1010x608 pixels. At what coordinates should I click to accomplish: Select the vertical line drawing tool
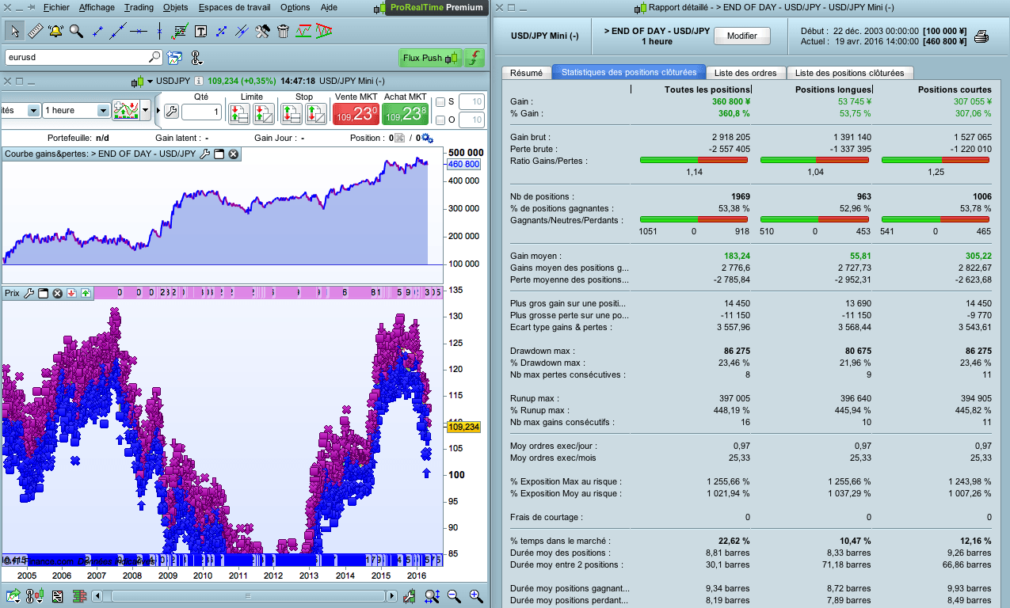[x=159, y=32]
